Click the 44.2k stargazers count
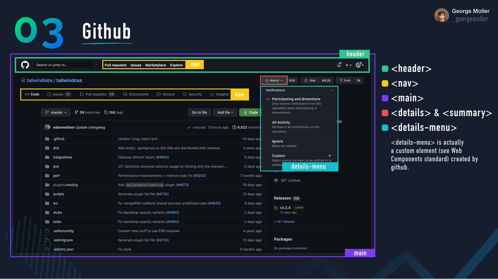Image resolution: width=498 pixels, height=279 pixels. click(326, 80)
